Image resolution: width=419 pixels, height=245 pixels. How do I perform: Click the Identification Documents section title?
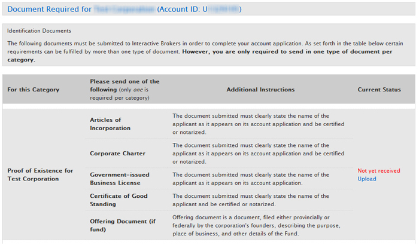click(39, 30)
